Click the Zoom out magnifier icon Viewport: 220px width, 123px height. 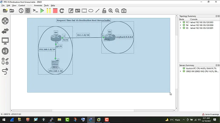[117, 11]
